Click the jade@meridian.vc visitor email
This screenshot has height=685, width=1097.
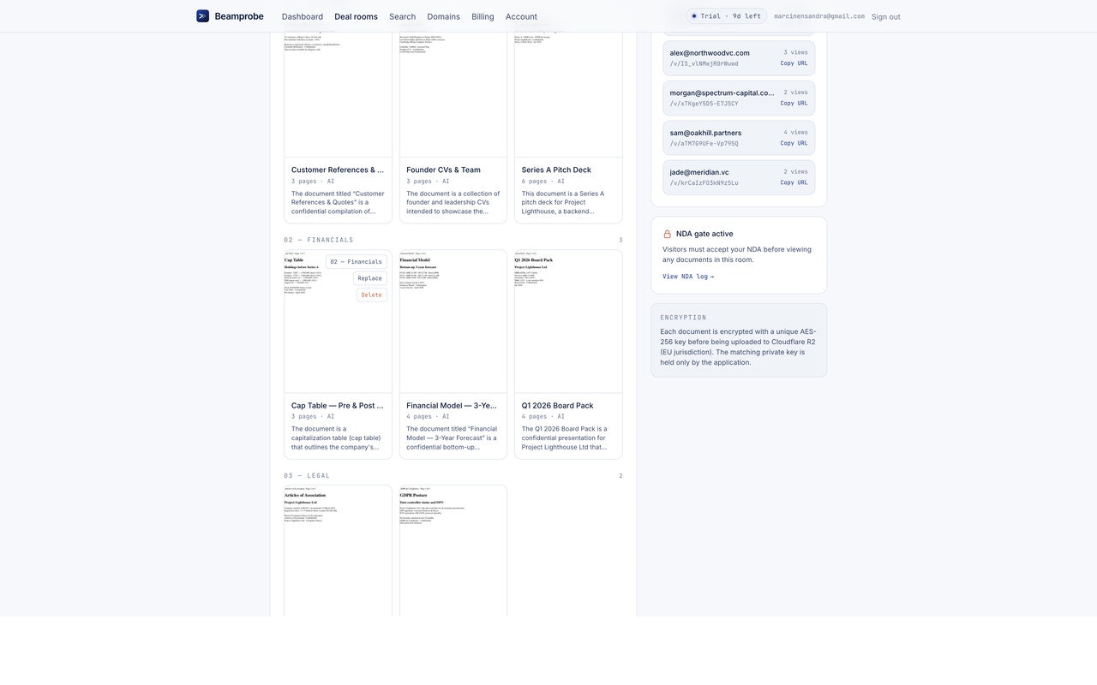[699, 172]
